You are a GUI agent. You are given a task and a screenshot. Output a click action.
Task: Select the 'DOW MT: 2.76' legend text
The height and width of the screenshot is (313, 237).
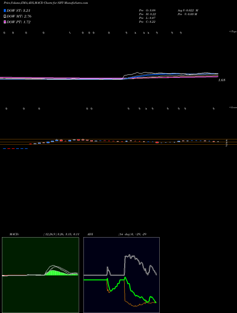pos(19,16)
